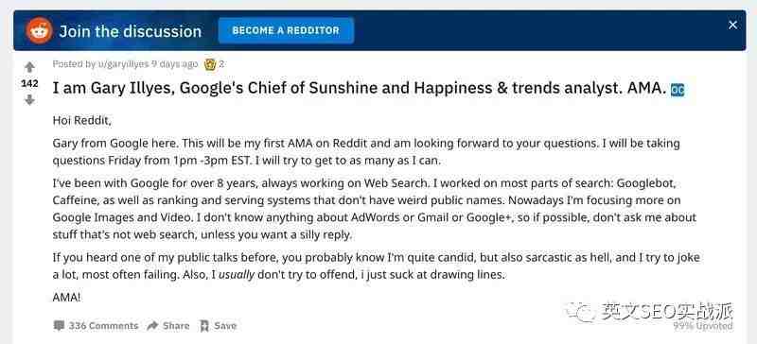Viewport: 757px width, 344px height.
Task: Downvote the Gary Illyes AMA post
Action: 29,100
